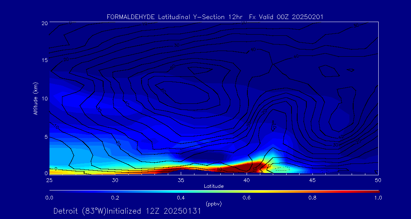The width and height of the screenshot is (411, 219).
Task: Click colorbar tick label 0.4
Action: (181, 198)
